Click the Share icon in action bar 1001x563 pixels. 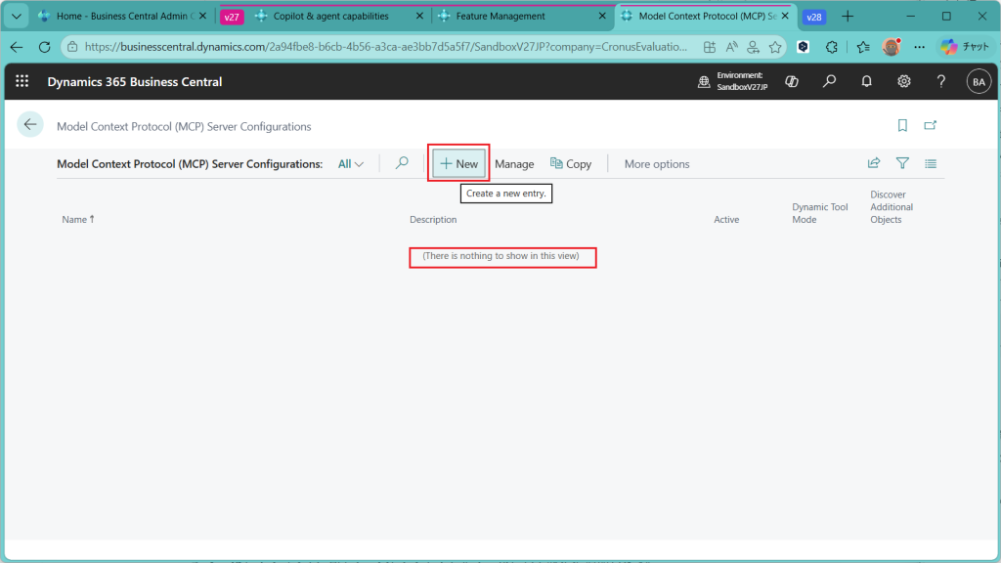(x=874, y=163)
